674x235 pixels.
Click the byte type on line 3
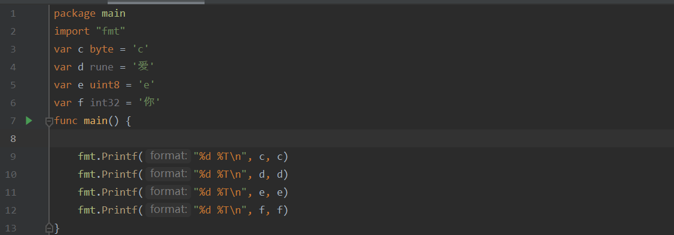pyautogui.click(x=102, y=50)
